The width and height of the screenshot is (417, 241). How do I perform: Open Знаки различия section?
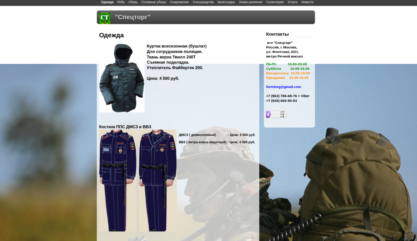[250, 2]
